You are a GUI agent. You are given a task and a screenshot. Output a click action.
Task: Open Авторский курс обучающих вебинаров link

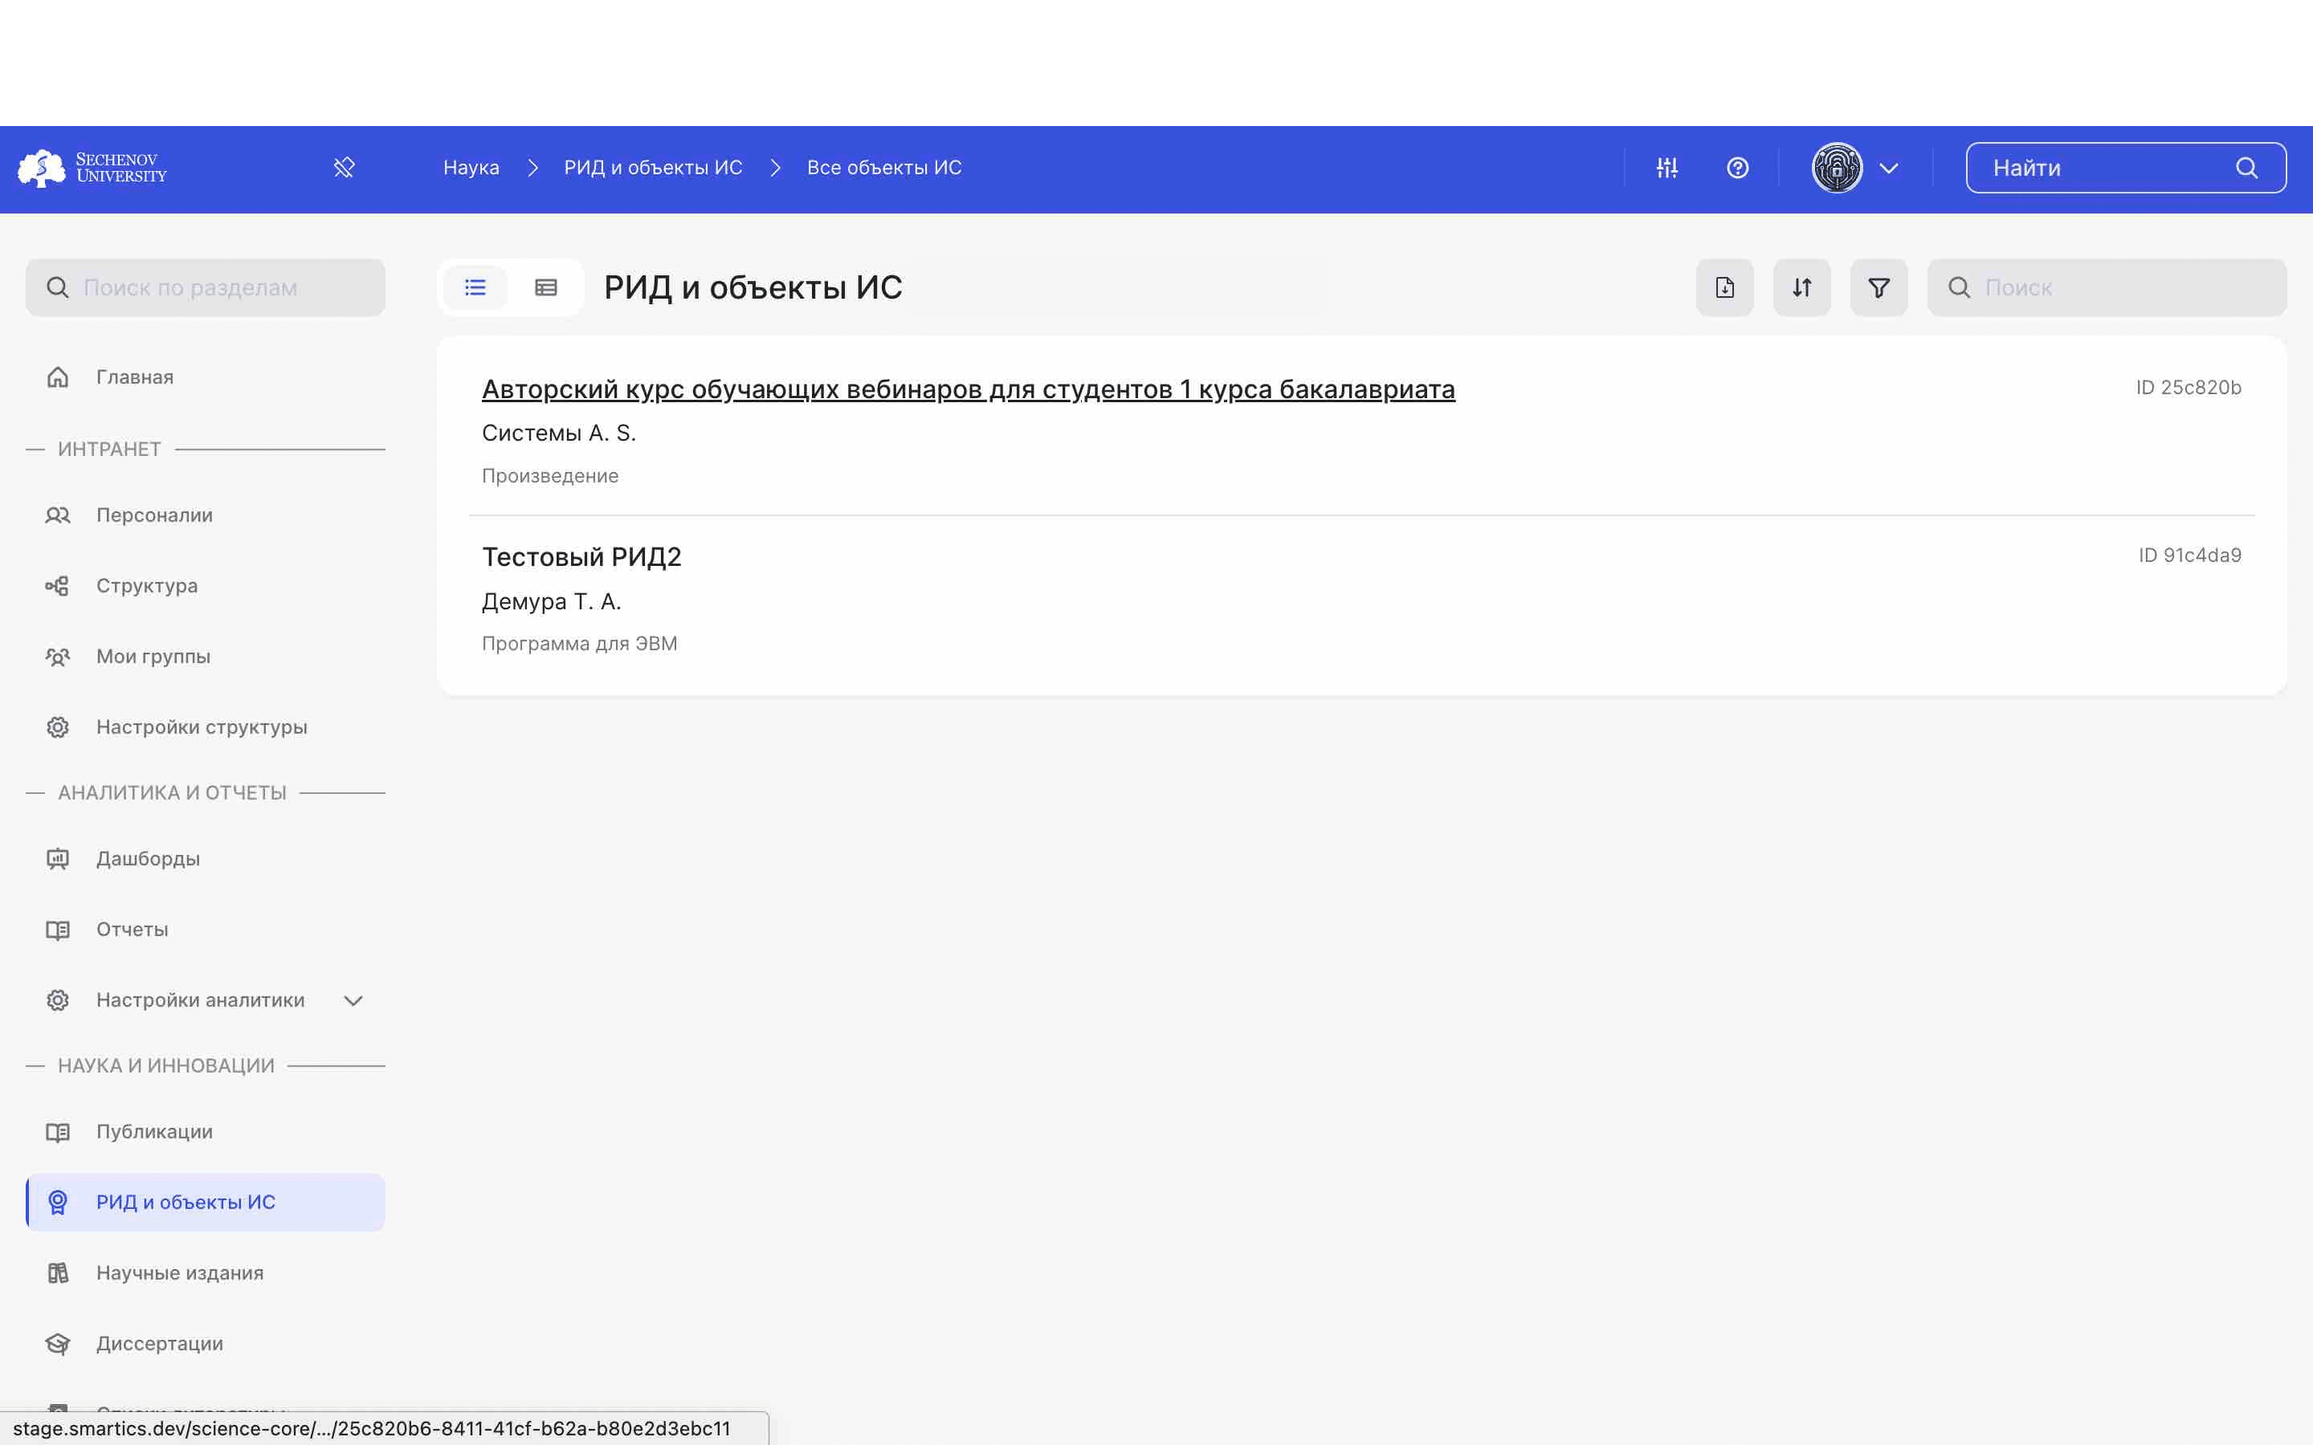[x=969, y=389]
